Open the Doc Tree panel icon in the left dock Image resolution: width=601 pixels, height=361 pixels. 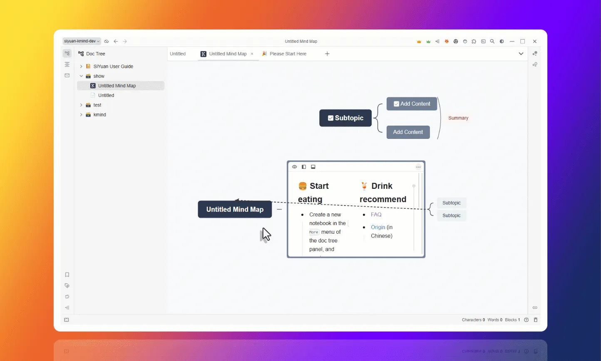point(67,53)
